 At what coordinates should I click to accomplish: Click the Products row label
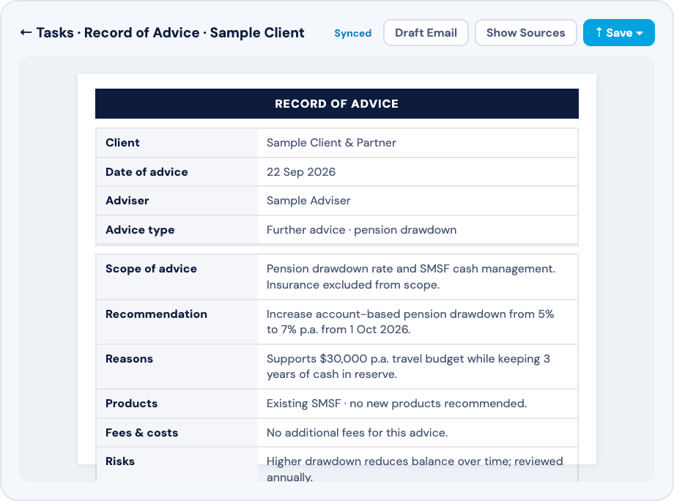tap(132, 404)
